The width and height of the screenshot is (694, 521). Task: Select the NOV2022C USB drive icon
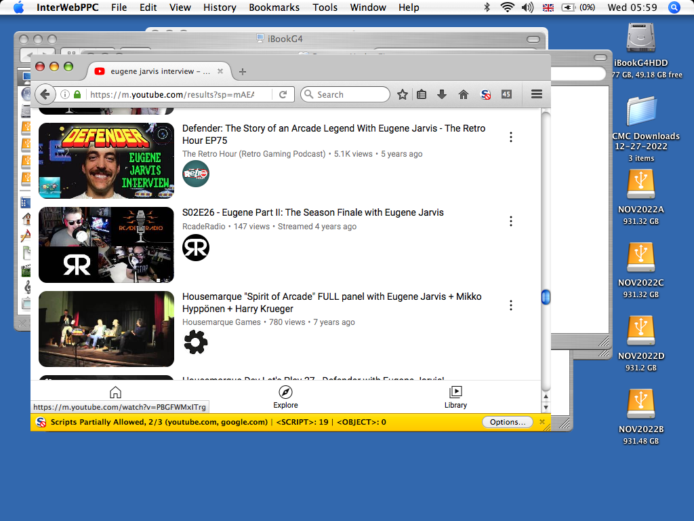click(x=640, y=258)
